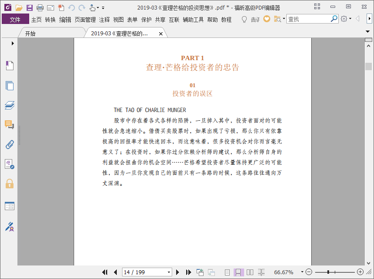Switch to the 开始 document tab

[51, 33]
